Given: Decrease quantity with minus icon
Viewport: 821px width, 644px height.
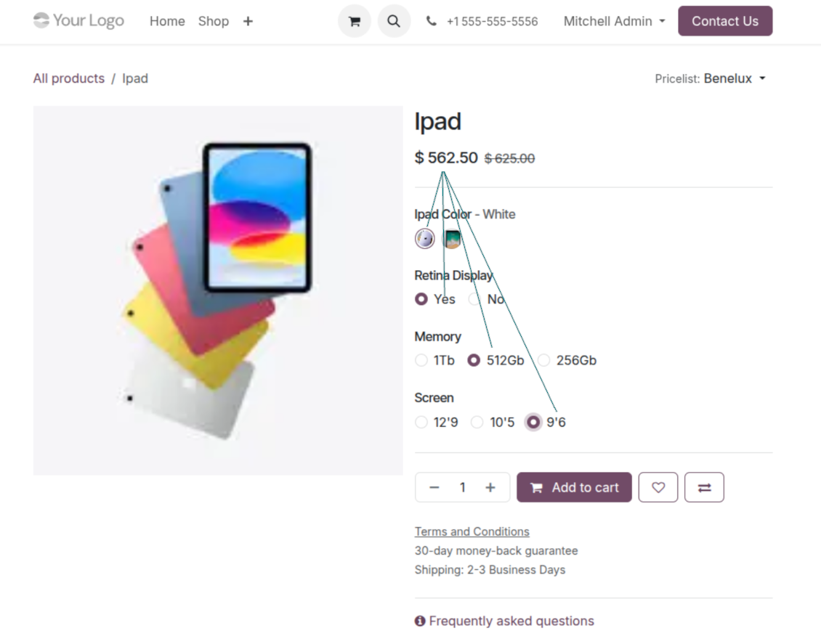Looking at the screenshot, I should pyautogui.click(x=434, y=488).
